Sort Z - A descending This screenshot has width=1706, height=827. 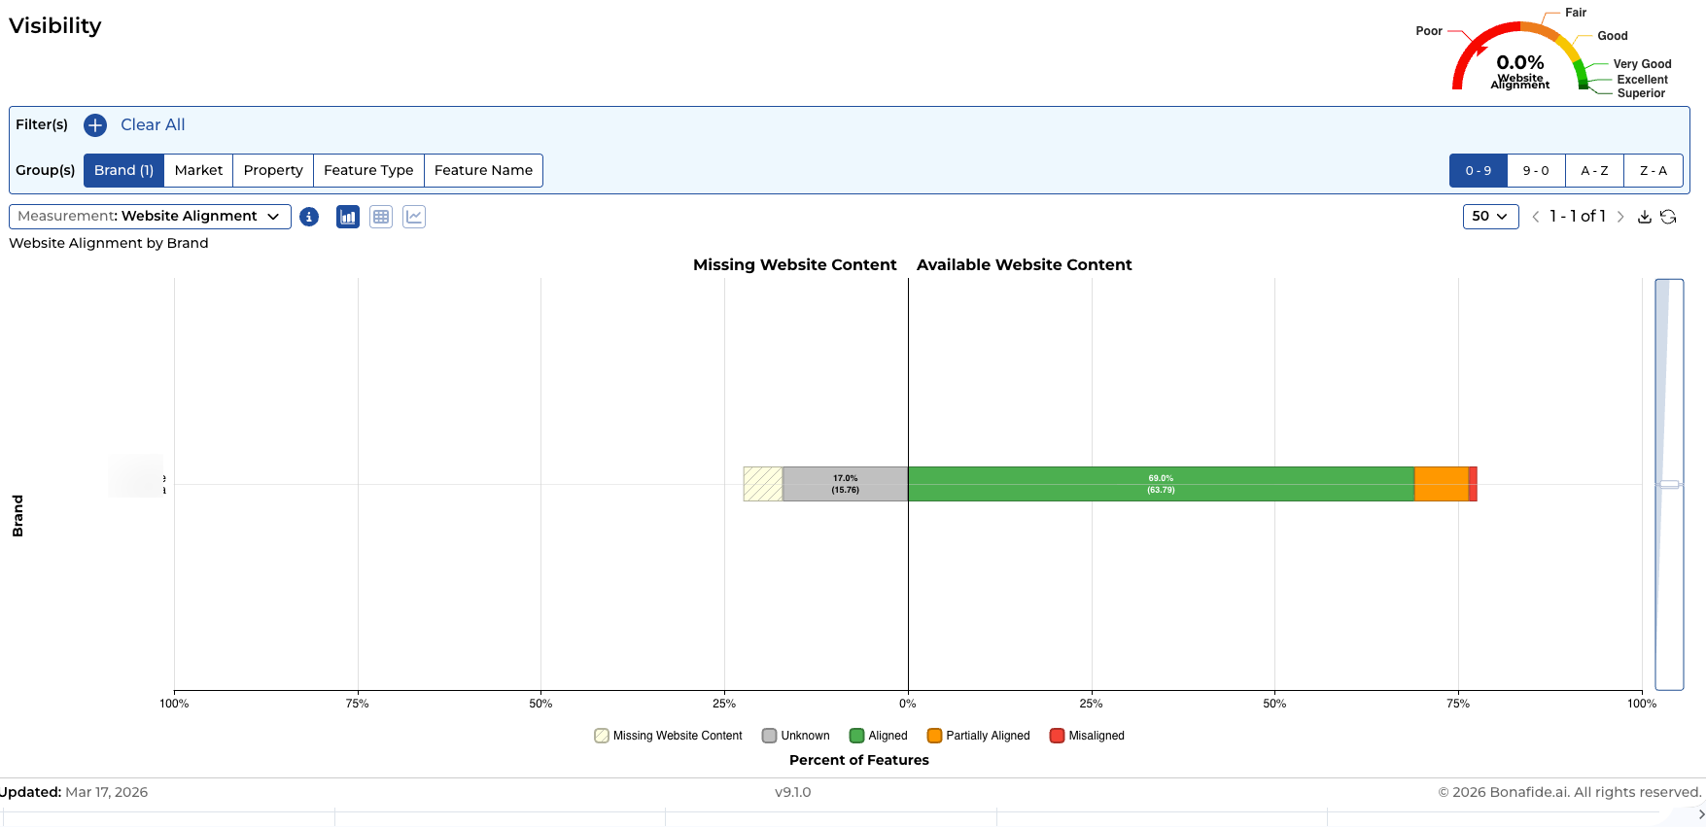pos(1653,170)
